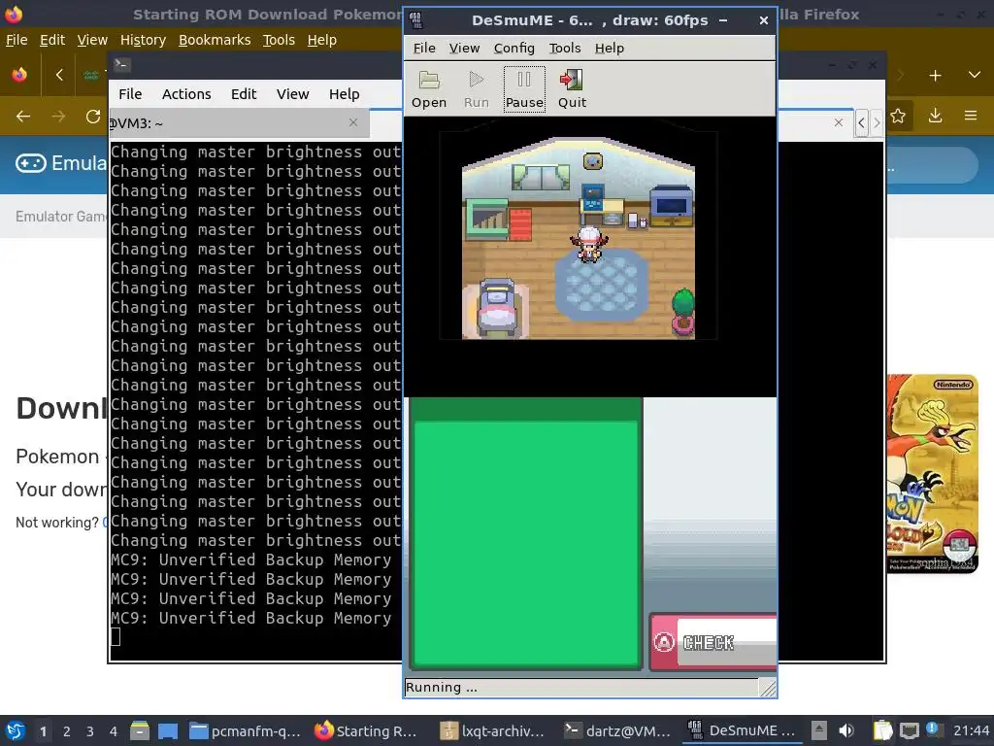Click the greyed Run button in DeSmuME
Viewport: 994px width, 746px height.
[x=476, y=89]
